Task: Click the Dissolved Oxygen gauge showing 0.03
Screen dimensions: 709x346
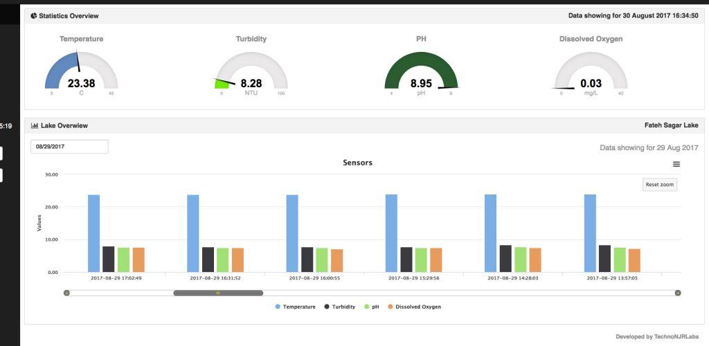Action: (x=591, y=71)
